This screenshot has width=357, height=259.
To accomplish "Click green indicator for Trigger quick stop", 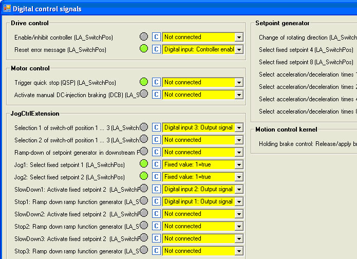I will (144, 82).
